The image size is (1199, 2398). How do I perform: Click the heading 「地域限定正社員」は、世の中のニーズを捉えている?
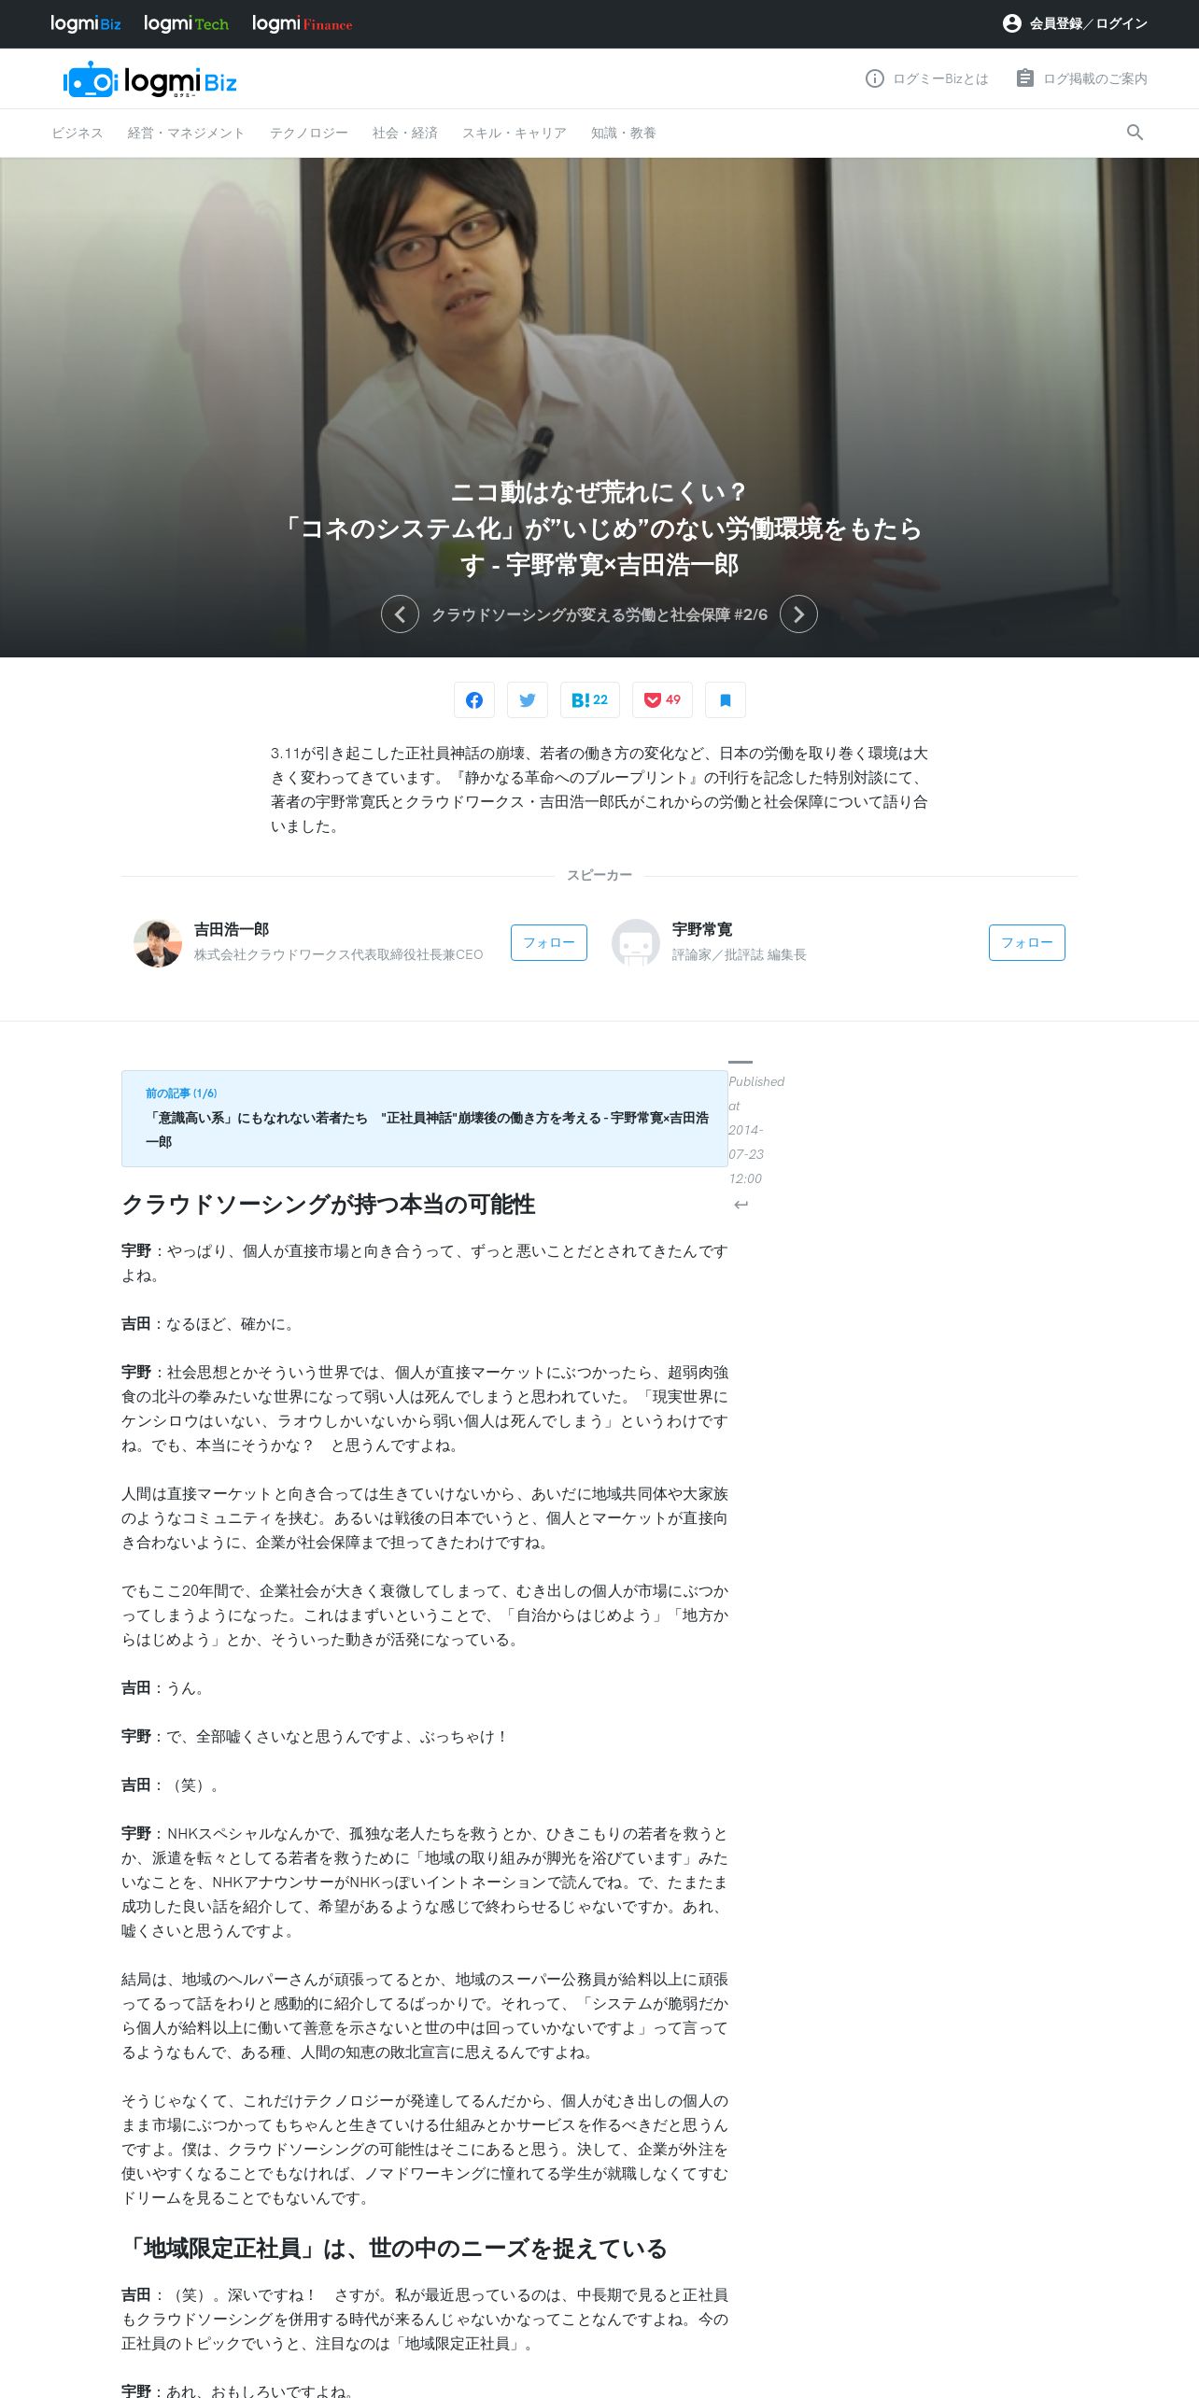tap(394, 2249)
